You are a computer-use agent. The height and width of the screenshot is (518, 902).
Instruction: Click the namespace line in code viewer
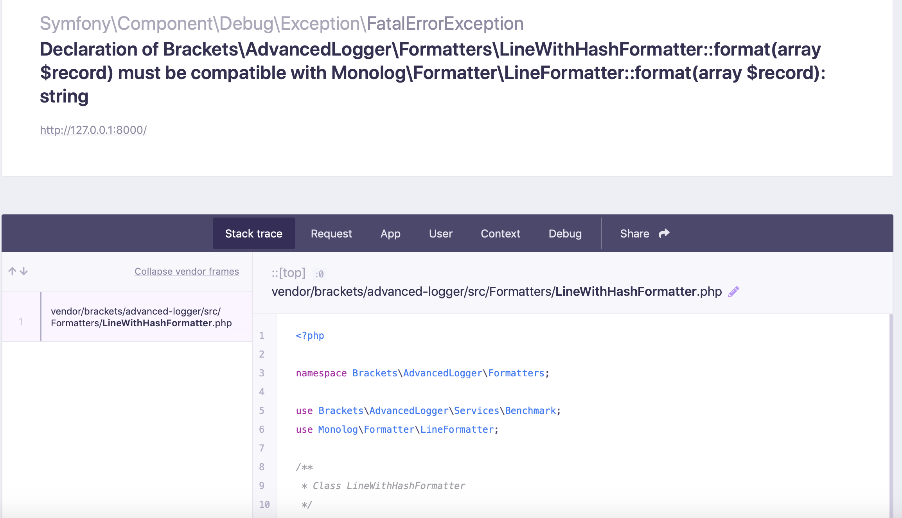422,373
